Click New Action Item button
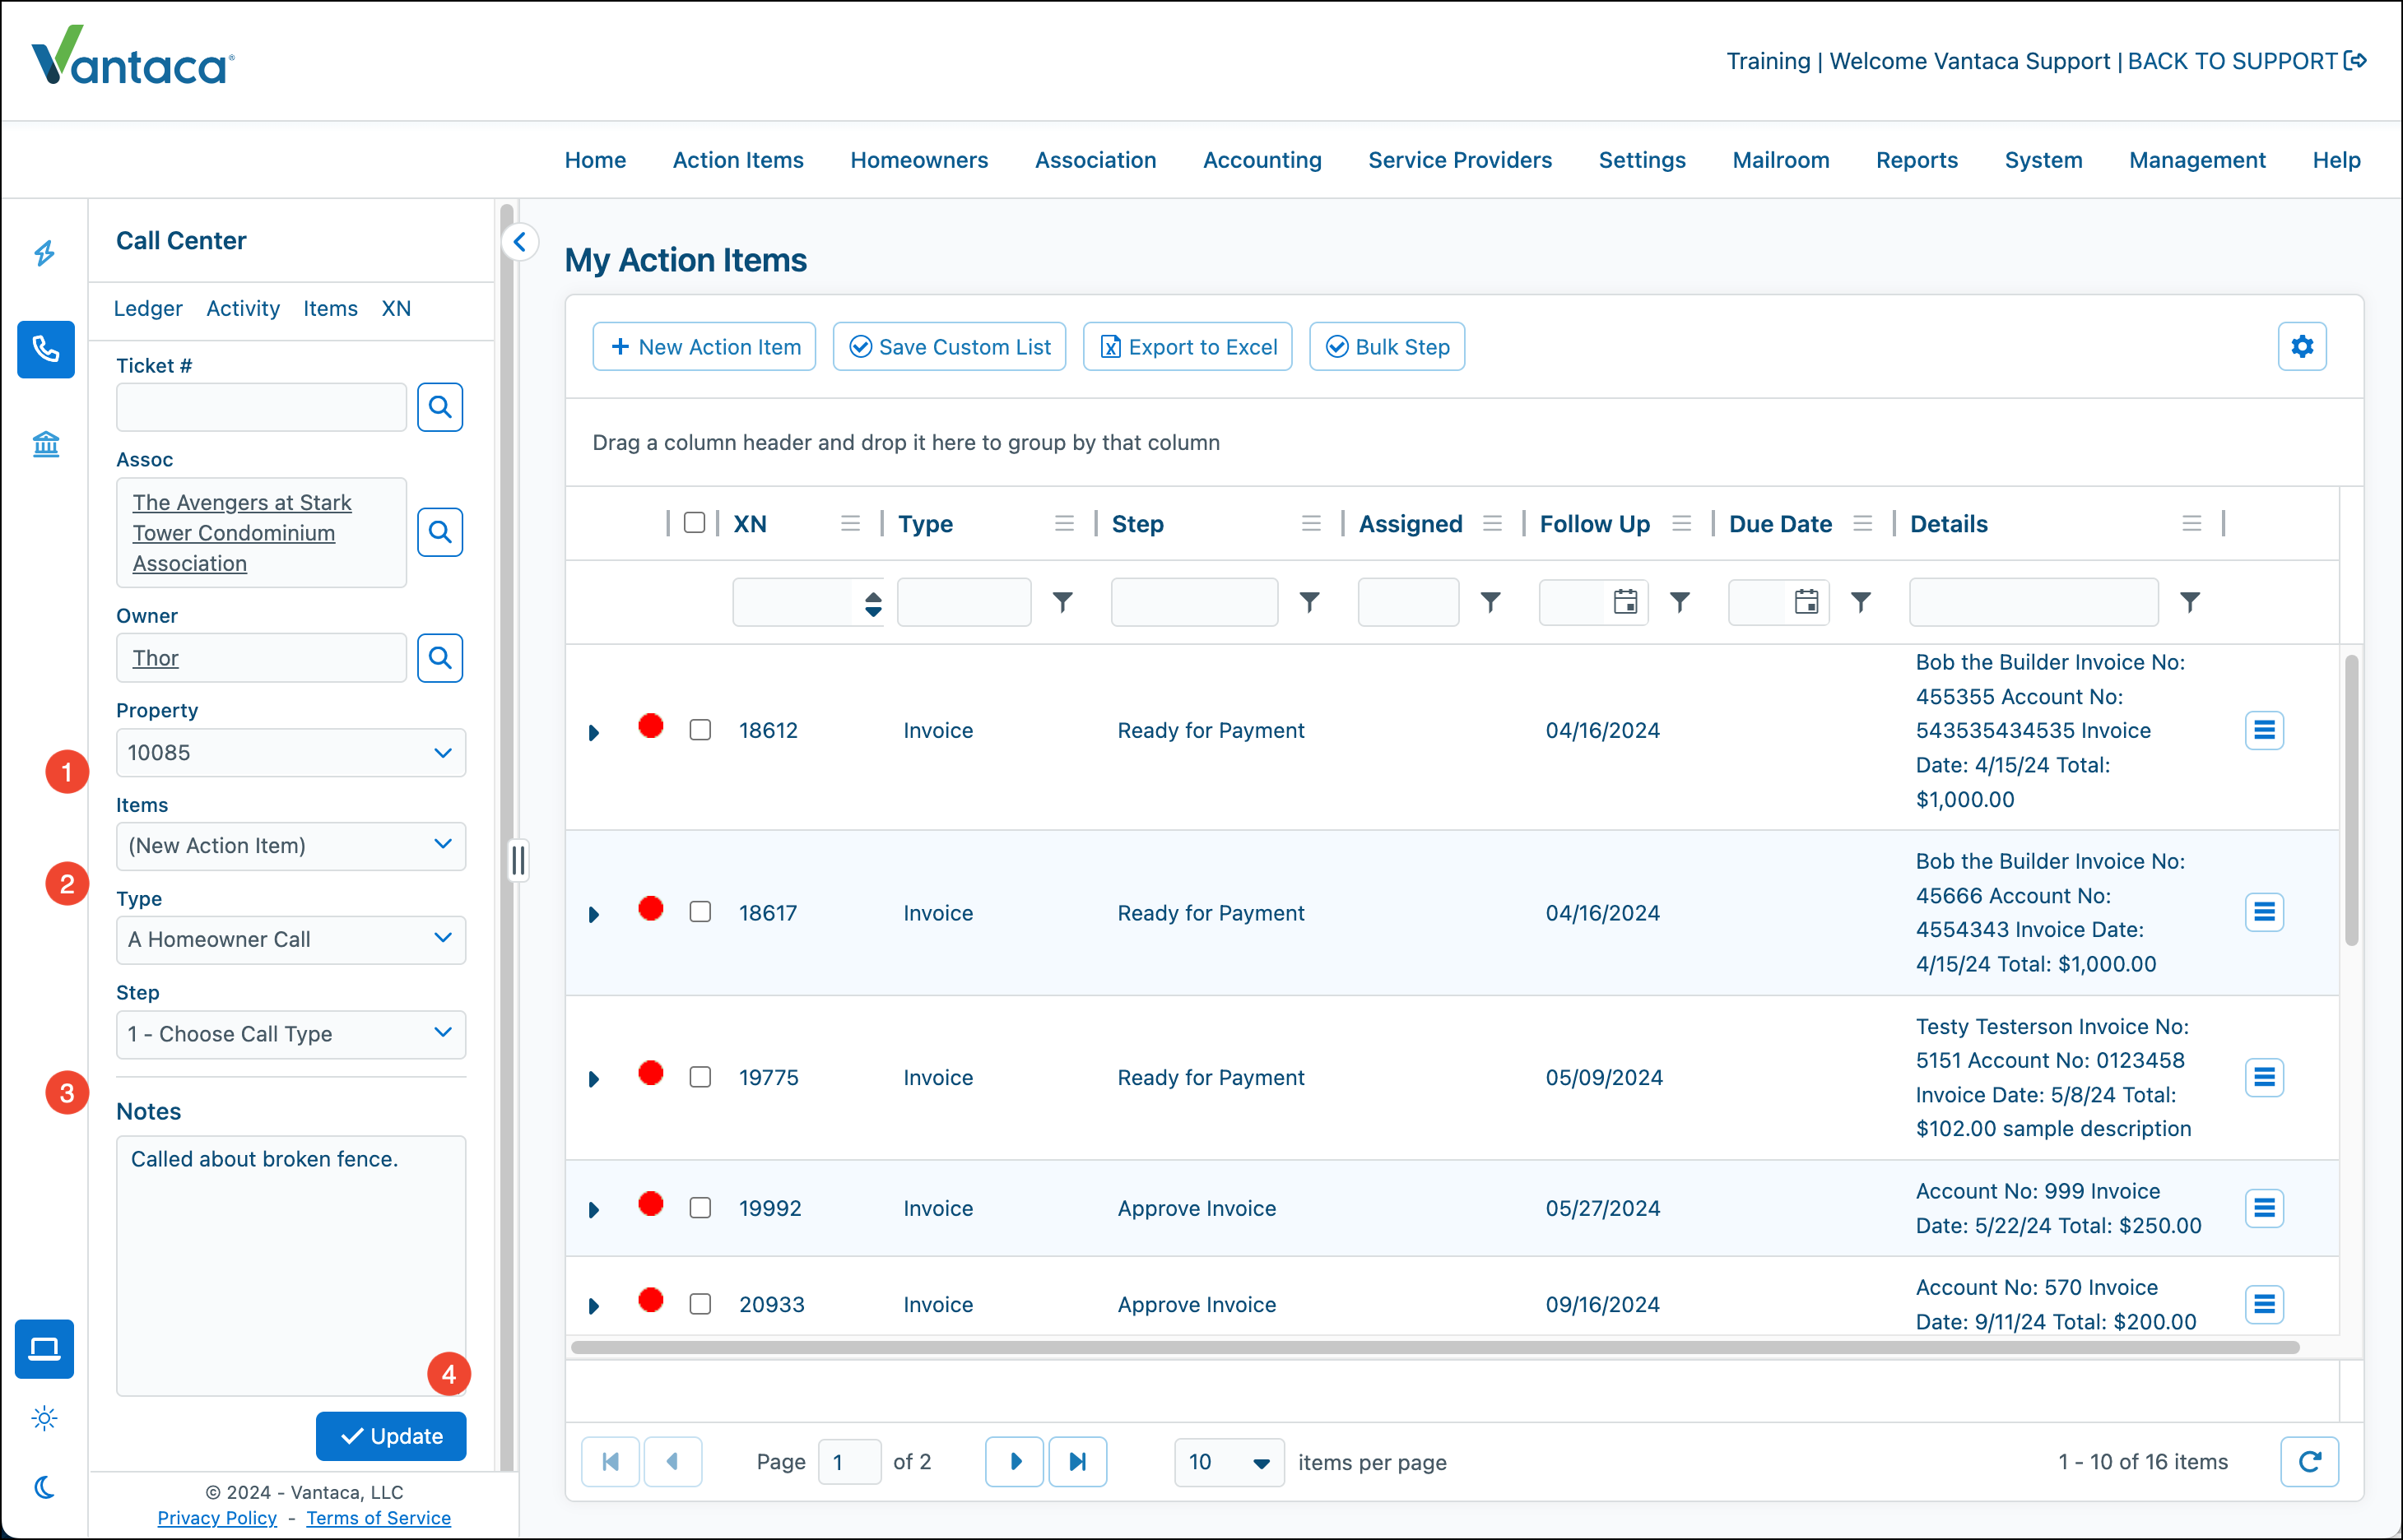The height and width of the screenshot is (1540, 2403). coord(704,347)
